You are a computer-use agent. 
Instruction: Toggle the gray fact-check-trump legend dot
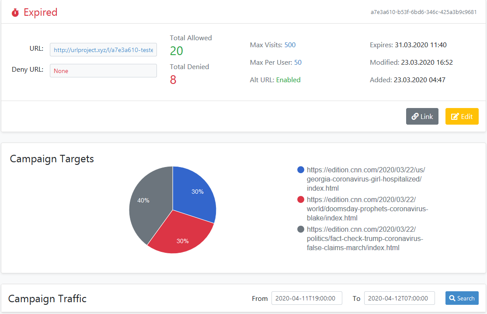click(300, 229)
